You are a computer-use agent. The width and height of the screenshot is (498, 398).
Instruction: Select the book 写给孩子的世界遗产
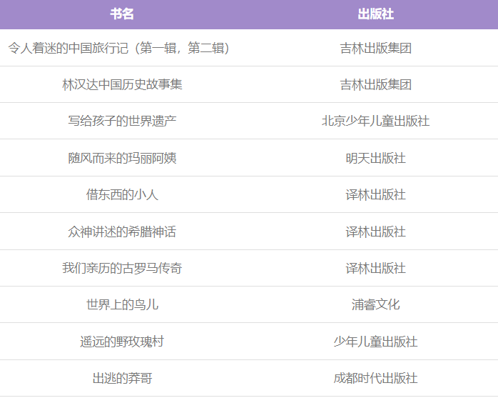[122, 121]
